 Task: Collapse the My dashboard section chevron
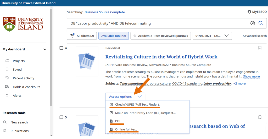(45, 49)
